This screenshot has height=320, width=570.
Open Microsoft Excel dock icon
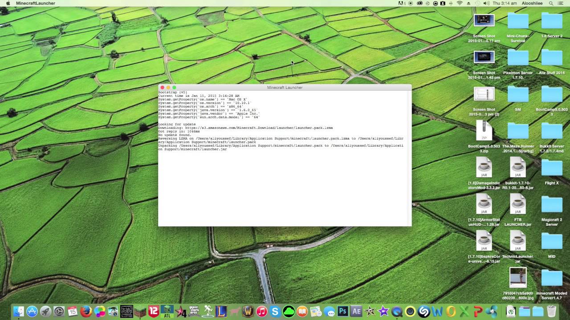464,312
